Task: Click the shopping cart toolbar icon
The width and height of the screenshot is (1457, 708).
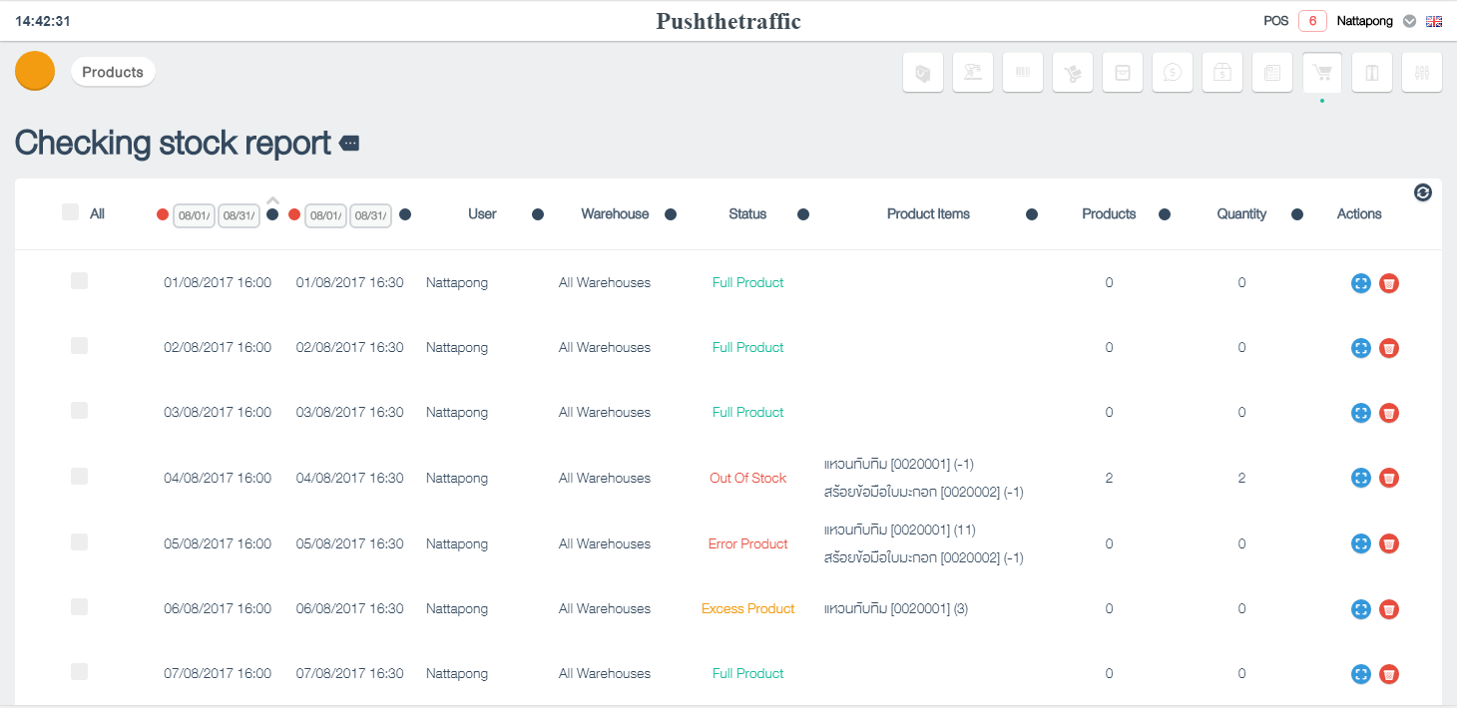Action: coord(1322,73)
